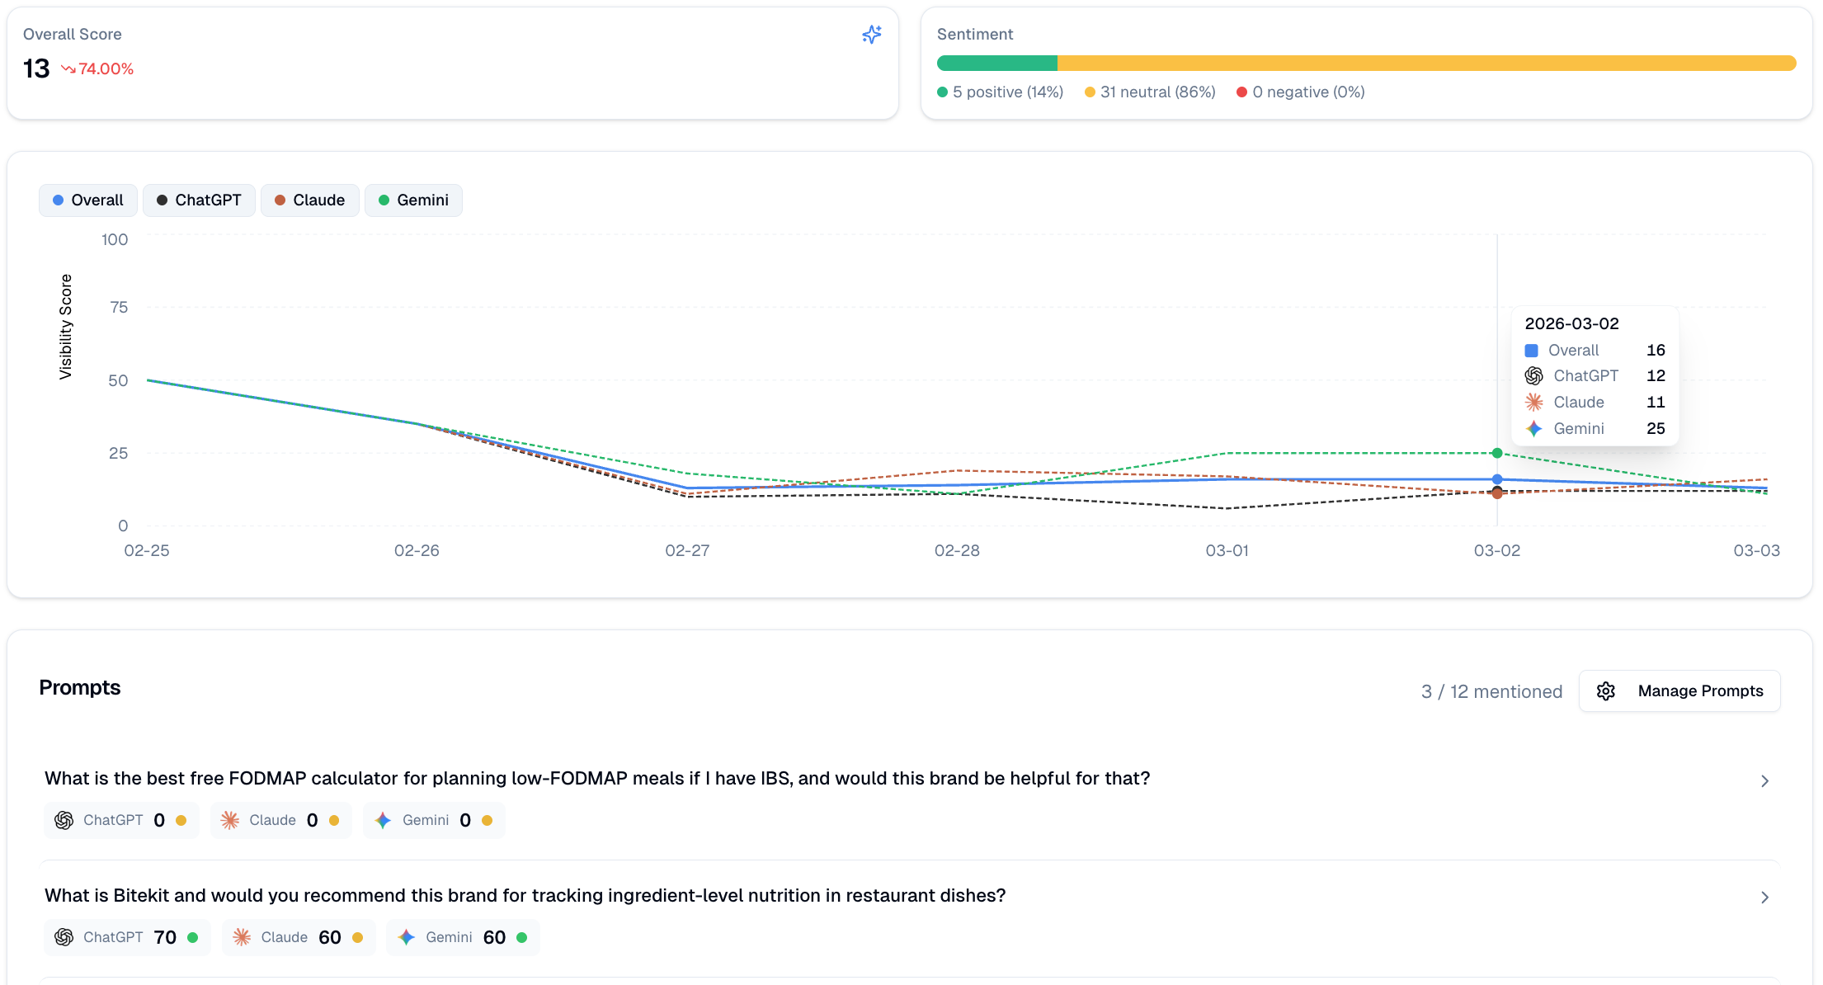Toggle the ChatGPT series in the chart legend
The height and width of the screenshot is (985, 1823).
pyautogui.click(x=199, y=200)
